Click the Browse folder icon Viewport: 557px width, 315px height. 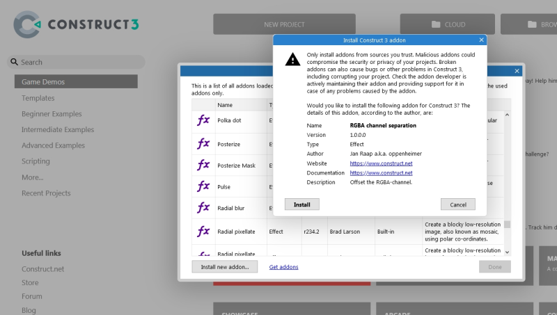(532, 24)
